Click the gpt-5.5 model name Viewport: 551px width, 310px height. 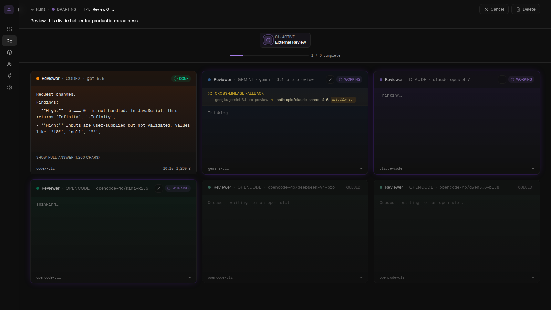tap(96, 79)
